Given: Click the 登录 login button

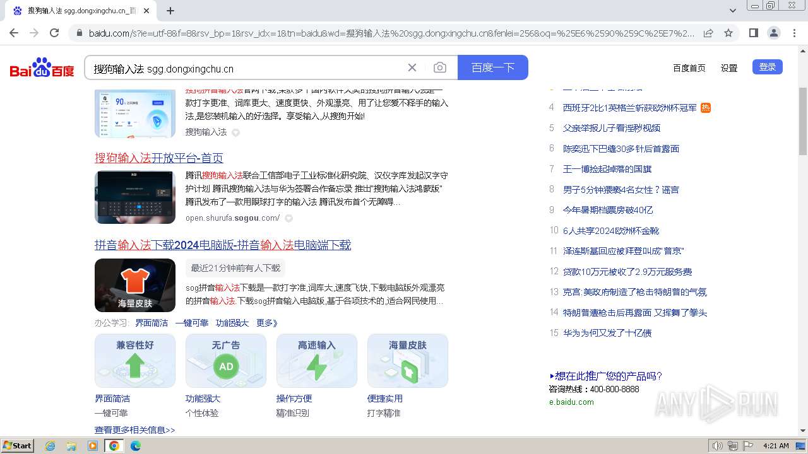Looking at the screenshot, I should click(x=768, y=67).
